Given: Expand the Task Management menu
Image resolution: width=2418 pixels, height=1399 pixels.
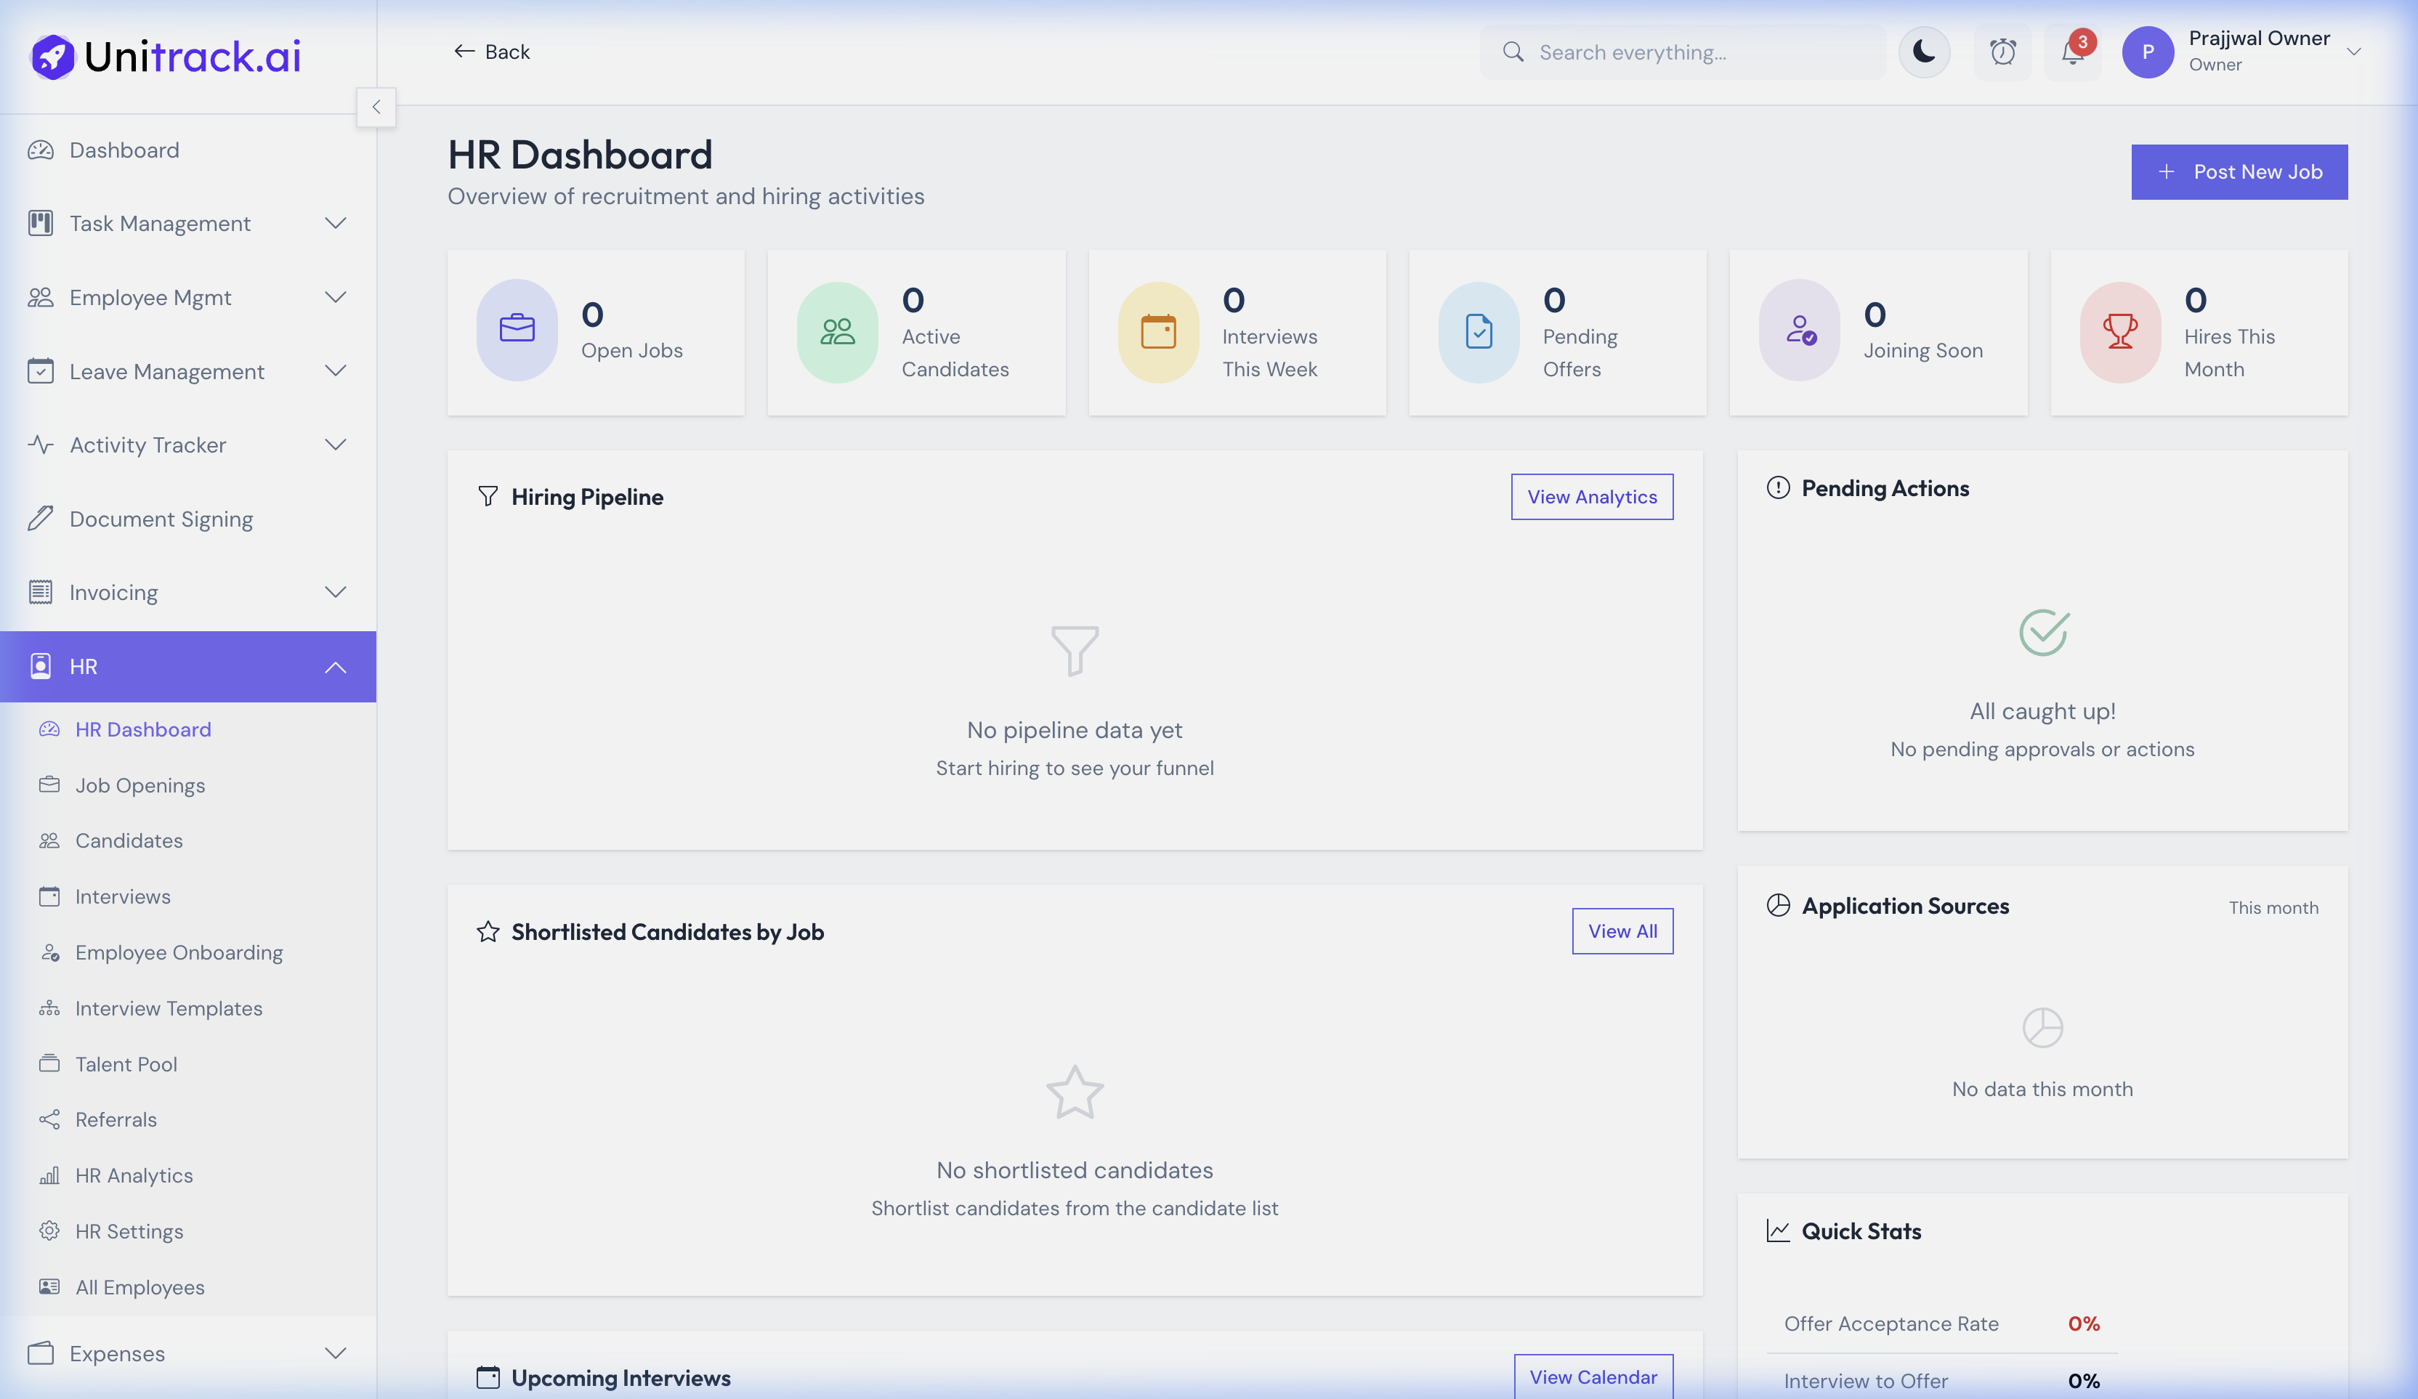Looking at the screenshot, I should point(335,222).
